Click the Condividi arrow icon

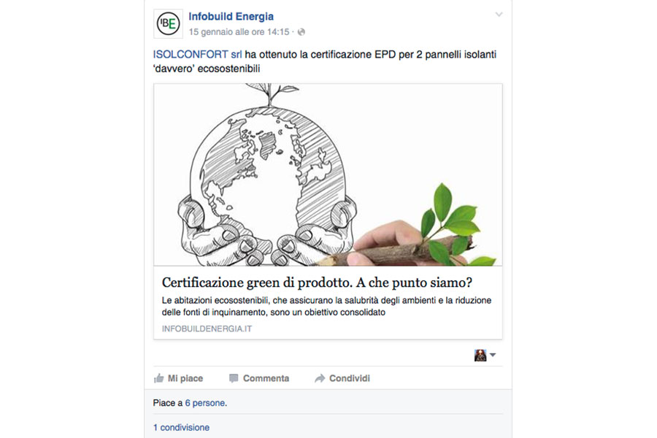pyautogui.click(x=320, y=378)
